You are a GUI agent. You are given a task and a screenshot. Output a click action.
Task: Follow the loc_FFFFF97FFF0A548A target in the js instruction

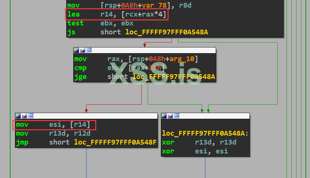coord(167,32)
